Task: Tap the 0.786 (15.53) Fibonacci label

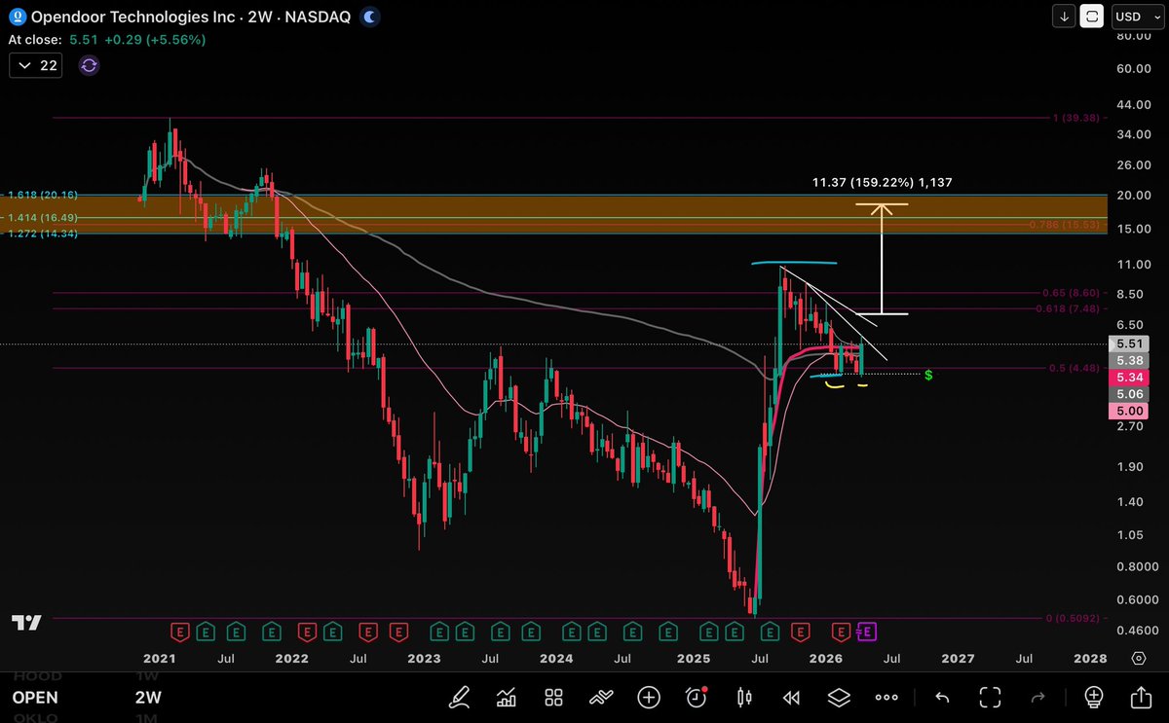Action: pos(1064,225)
